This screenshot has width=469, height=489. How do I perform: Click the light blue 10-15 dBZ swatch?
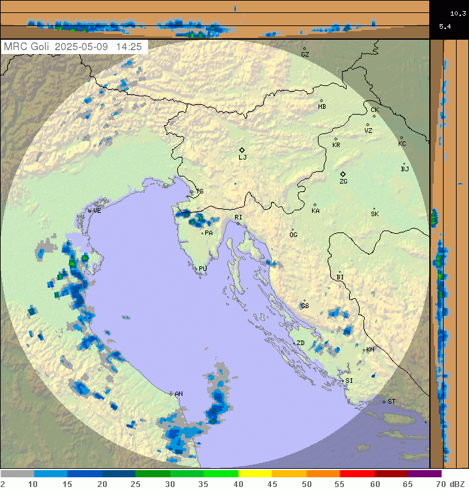[x=51, y=474]
